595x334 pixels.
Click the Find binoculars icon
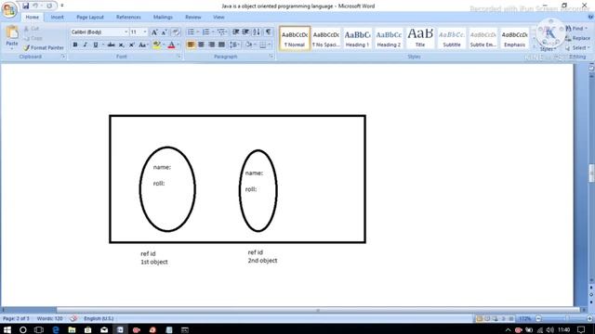[568, 29]
